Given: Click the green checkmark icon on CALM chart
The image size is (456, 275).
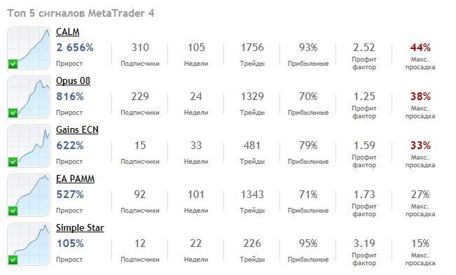Looking at the screenshot, I should [x=13, y=64].
